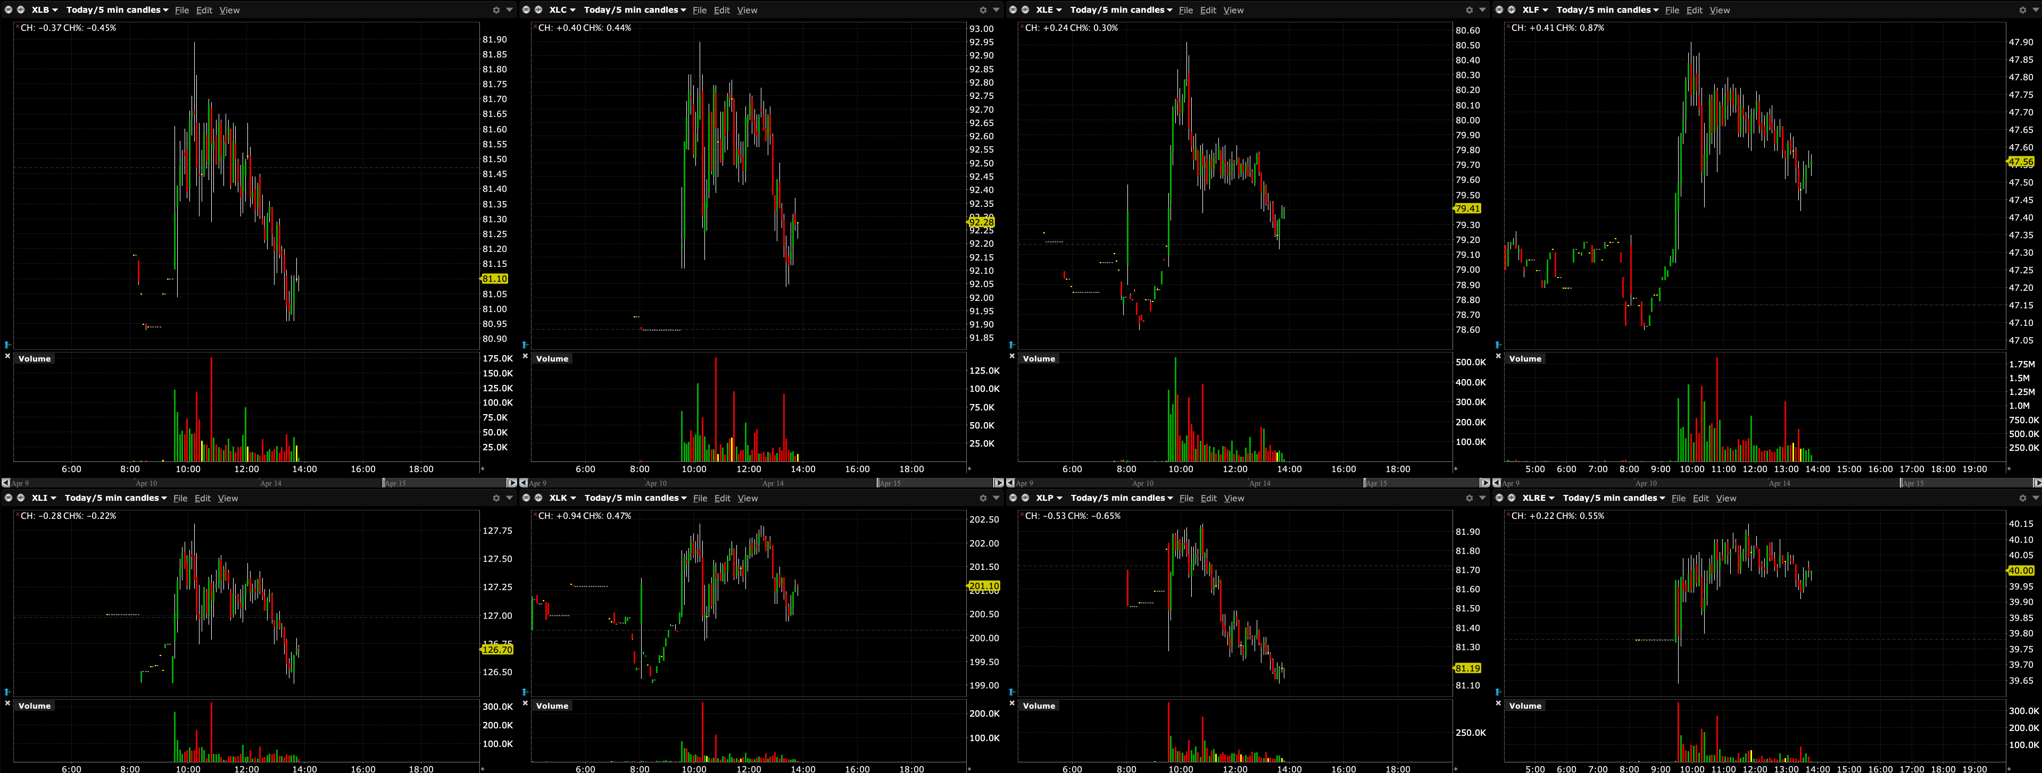Click the blue pin marker in XLE chart

click(x=1011, y=345)
